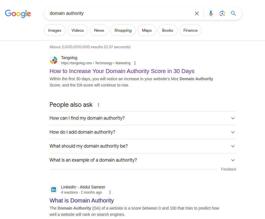Switch to the Images filter tab
Screen dimensions: 265x219
click(55, 30)
